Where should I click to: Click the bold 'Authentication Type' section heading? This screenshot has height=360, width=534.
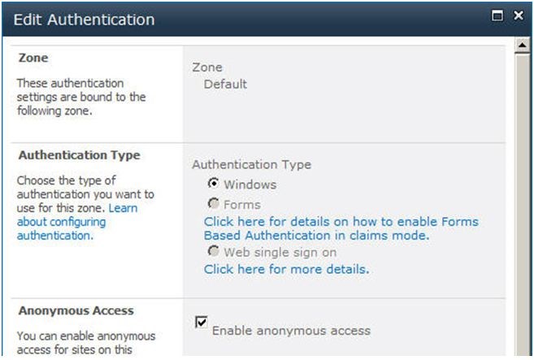coord(80,155)
